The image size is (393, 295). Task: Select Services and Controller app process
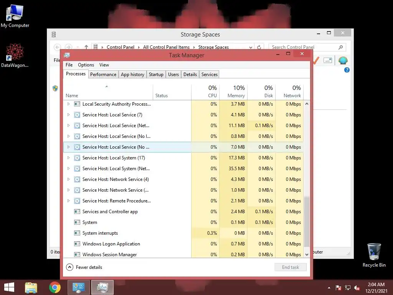[183, 212]
